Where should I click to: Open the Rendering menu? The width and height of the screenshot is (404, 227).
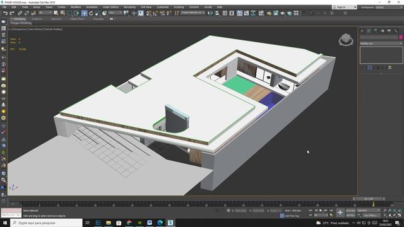pyautogui.click(x=129, y=7)
